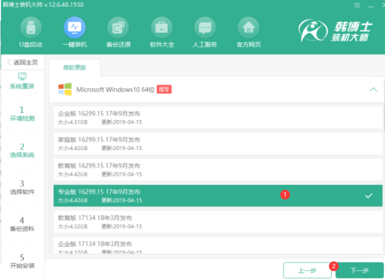Open the U盘启动 tool
385x280 pixels.
(30, 33)
